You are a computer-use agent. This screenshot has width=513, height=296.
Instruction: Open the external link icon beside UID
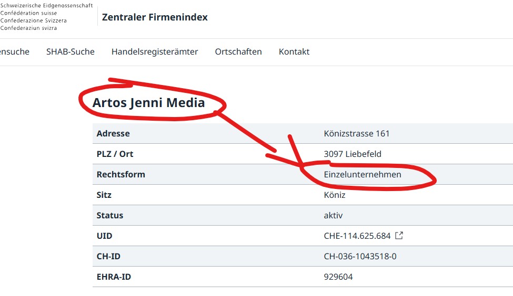click(x=399, y=236)
